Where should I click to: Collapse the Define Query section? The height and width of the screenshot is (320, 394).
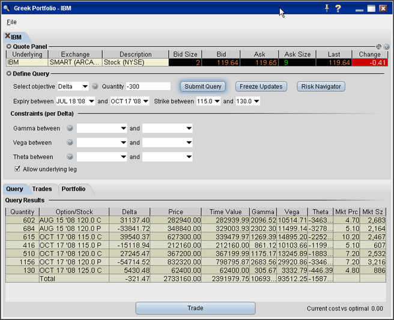pyautogui.click(x=9, y=74)
